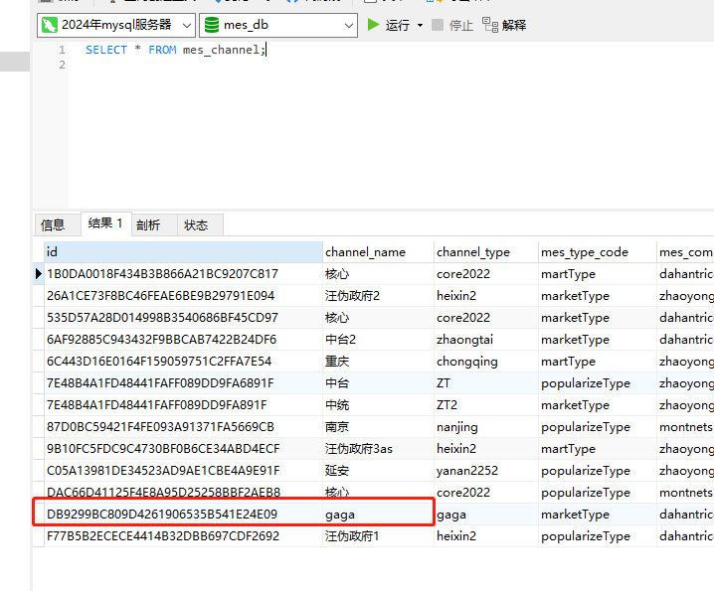Image resolution: width=714 pixels, height=591 pixels.
Task: Select cell 6C443D16E0164F159059751C2FFA7E54
Action: click(184, 362)
